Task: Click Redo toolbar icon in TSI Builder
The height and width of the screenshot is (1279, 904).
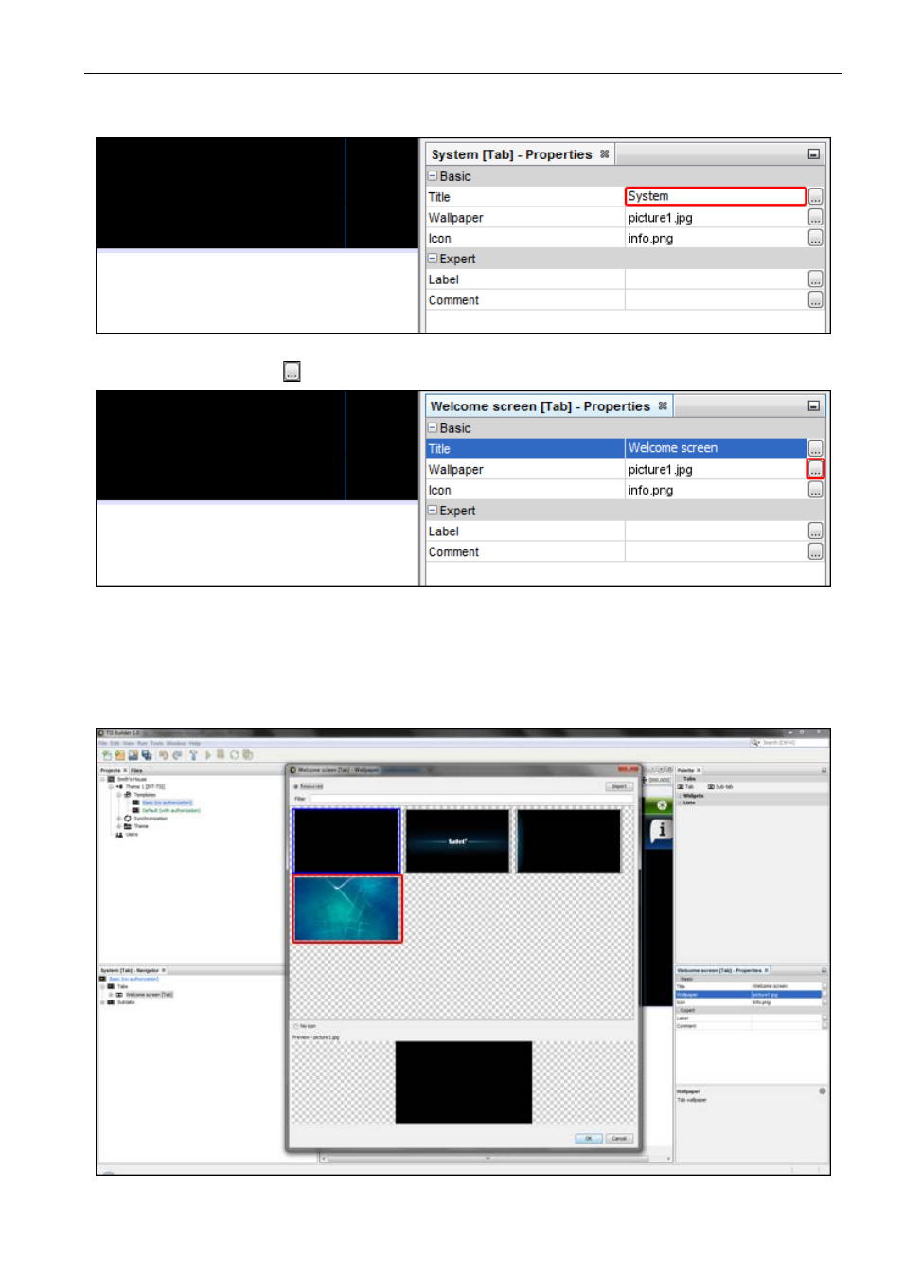Action: [177, 755]
